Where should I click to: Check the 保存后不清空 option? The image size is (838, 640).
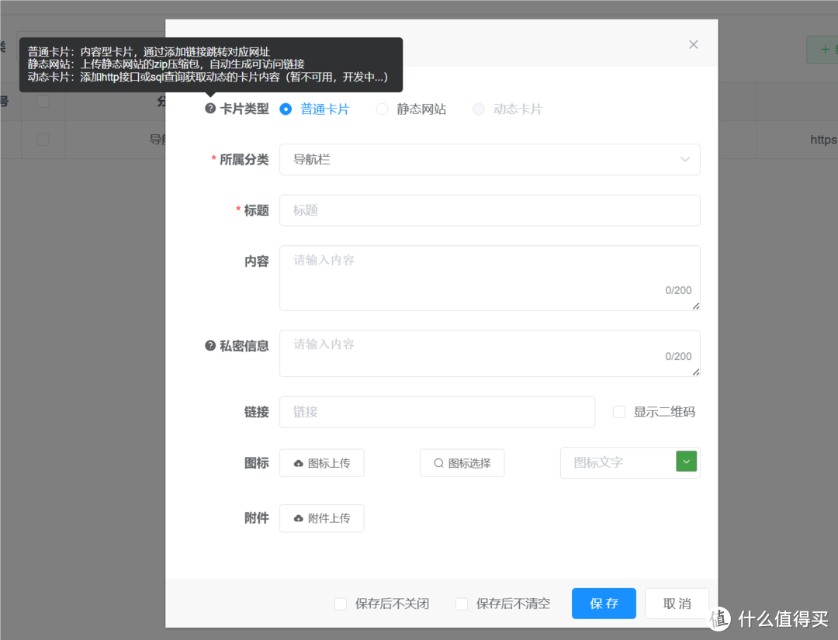(462, 604)
